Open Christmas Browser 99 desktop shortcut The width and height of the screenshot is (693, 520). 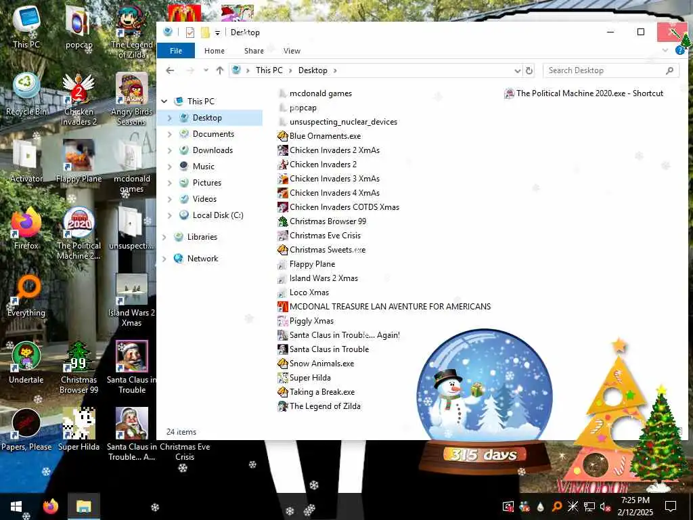coord(79,368)
